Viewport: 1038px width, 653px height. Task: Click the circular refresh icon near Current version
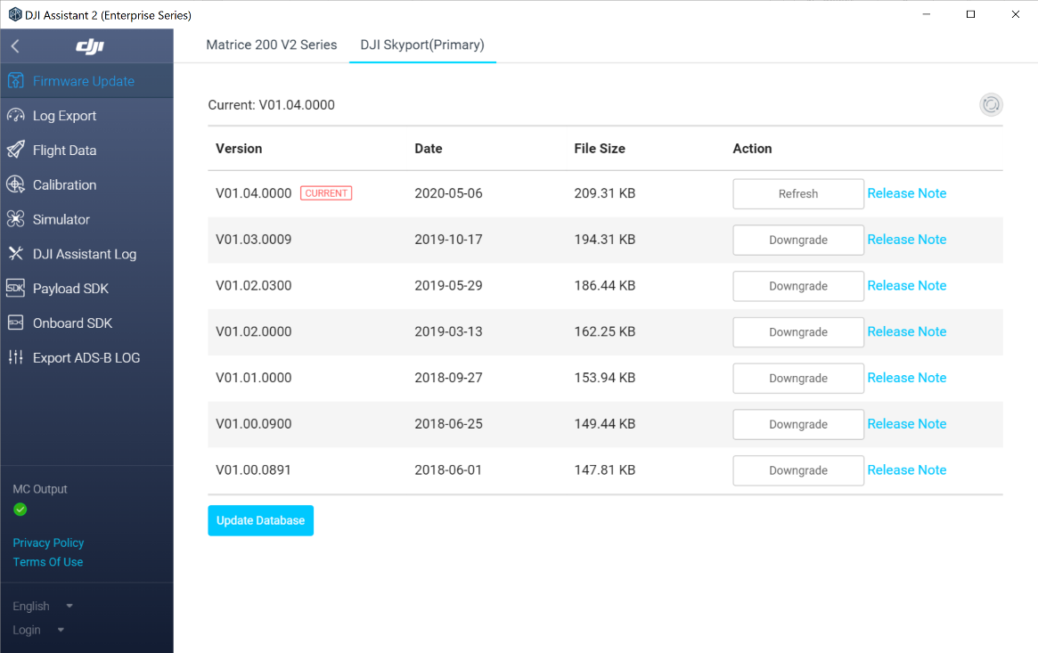pyautogui.click(x=991, y=104)
